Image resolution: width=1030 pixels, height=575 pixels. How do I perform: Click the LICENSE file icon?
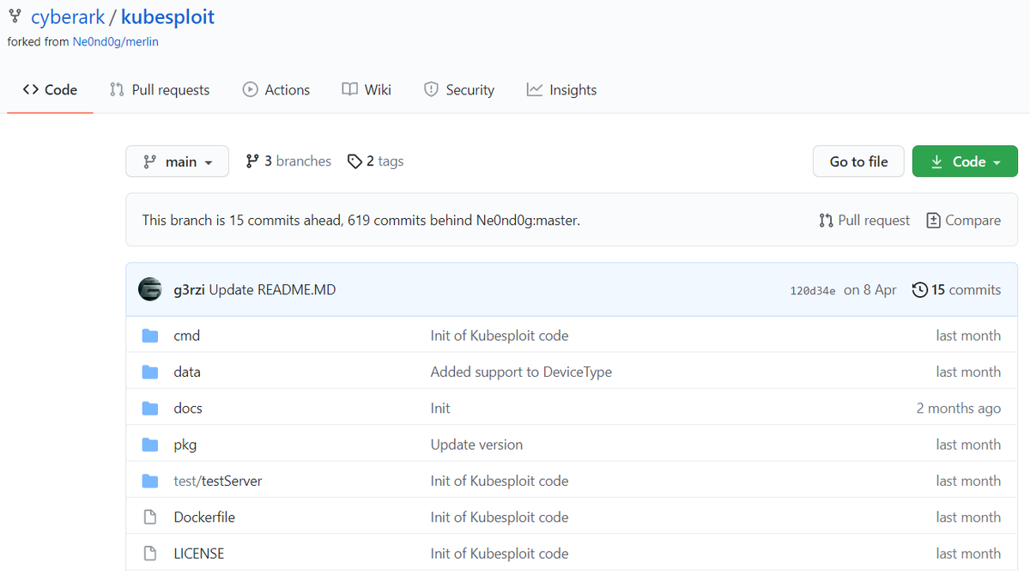click(x=150, y=554)
